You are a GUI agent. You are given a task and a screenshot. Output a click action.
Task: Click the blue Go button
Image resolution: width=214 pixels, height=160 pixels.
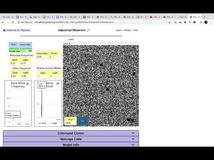coord(82,121)
